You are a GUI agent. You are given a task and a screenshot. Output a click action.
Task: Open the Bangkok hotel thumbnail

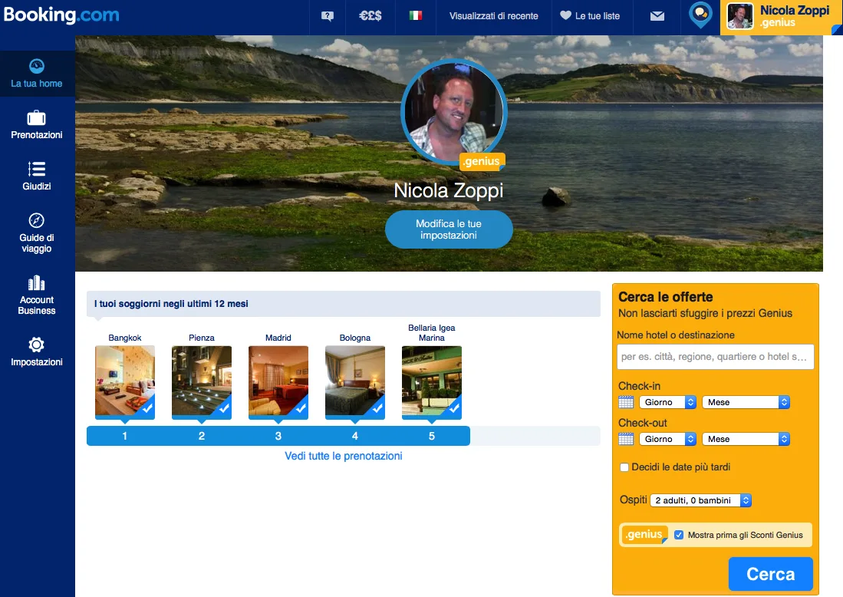click(x=125, y=382)
